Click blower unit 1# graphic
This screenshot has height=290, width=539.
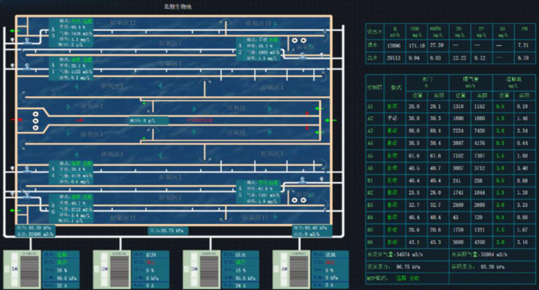click(x=22, y=269)
